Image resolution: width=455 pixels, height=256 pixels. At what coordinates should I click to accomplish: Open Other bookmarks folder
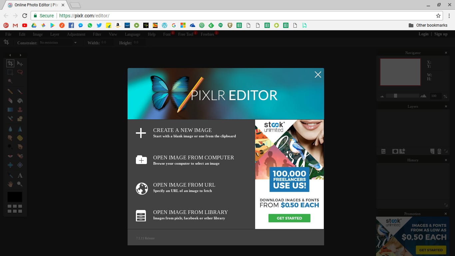(x=428, y=25)
